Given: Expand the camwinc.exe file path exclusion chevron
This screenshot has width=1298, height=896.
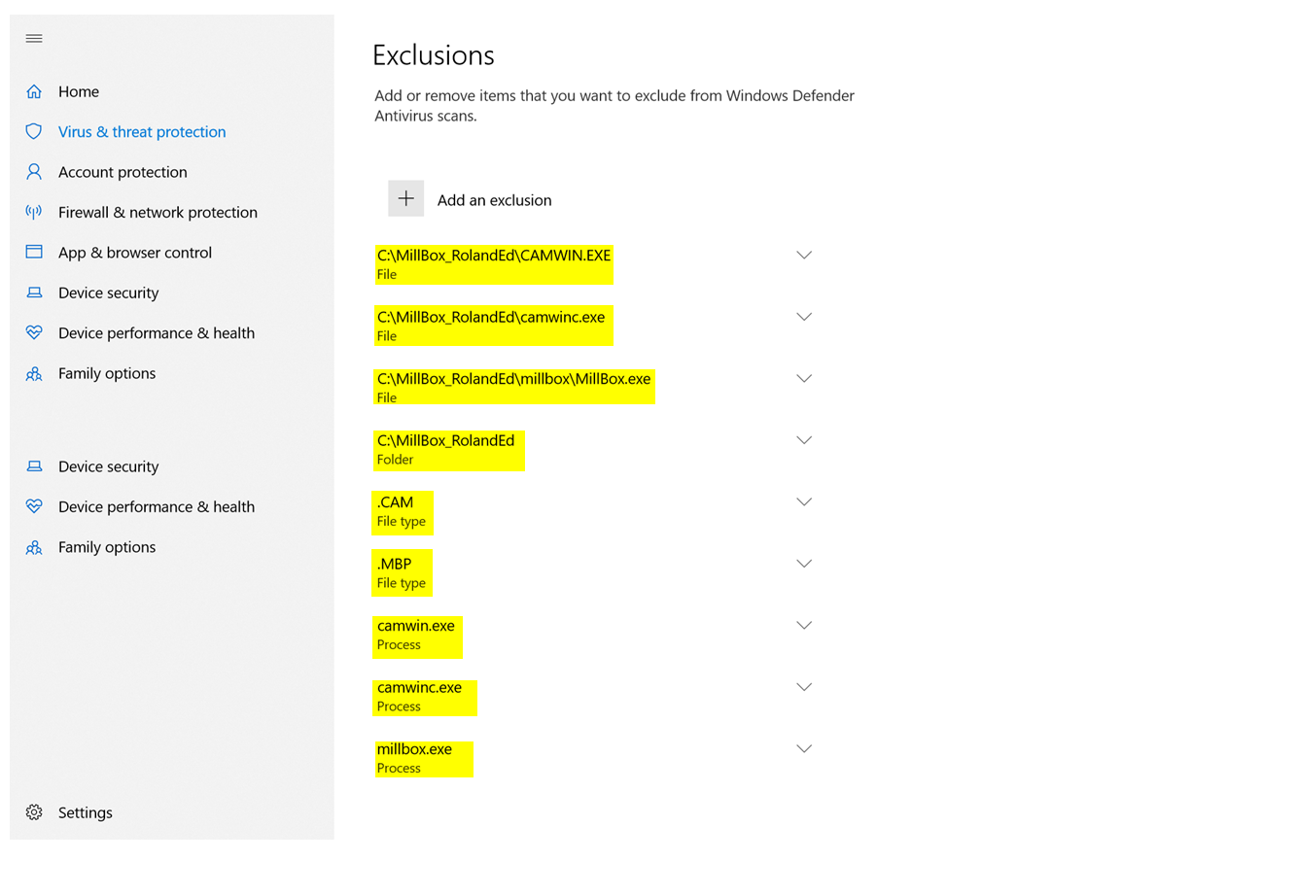Looking at the screenshot, I should pos(804,317).
